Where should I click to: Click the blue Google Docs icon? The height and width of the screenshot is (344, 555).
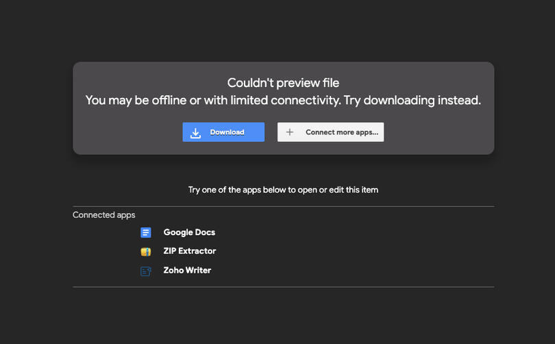click(x=145, y=232)
